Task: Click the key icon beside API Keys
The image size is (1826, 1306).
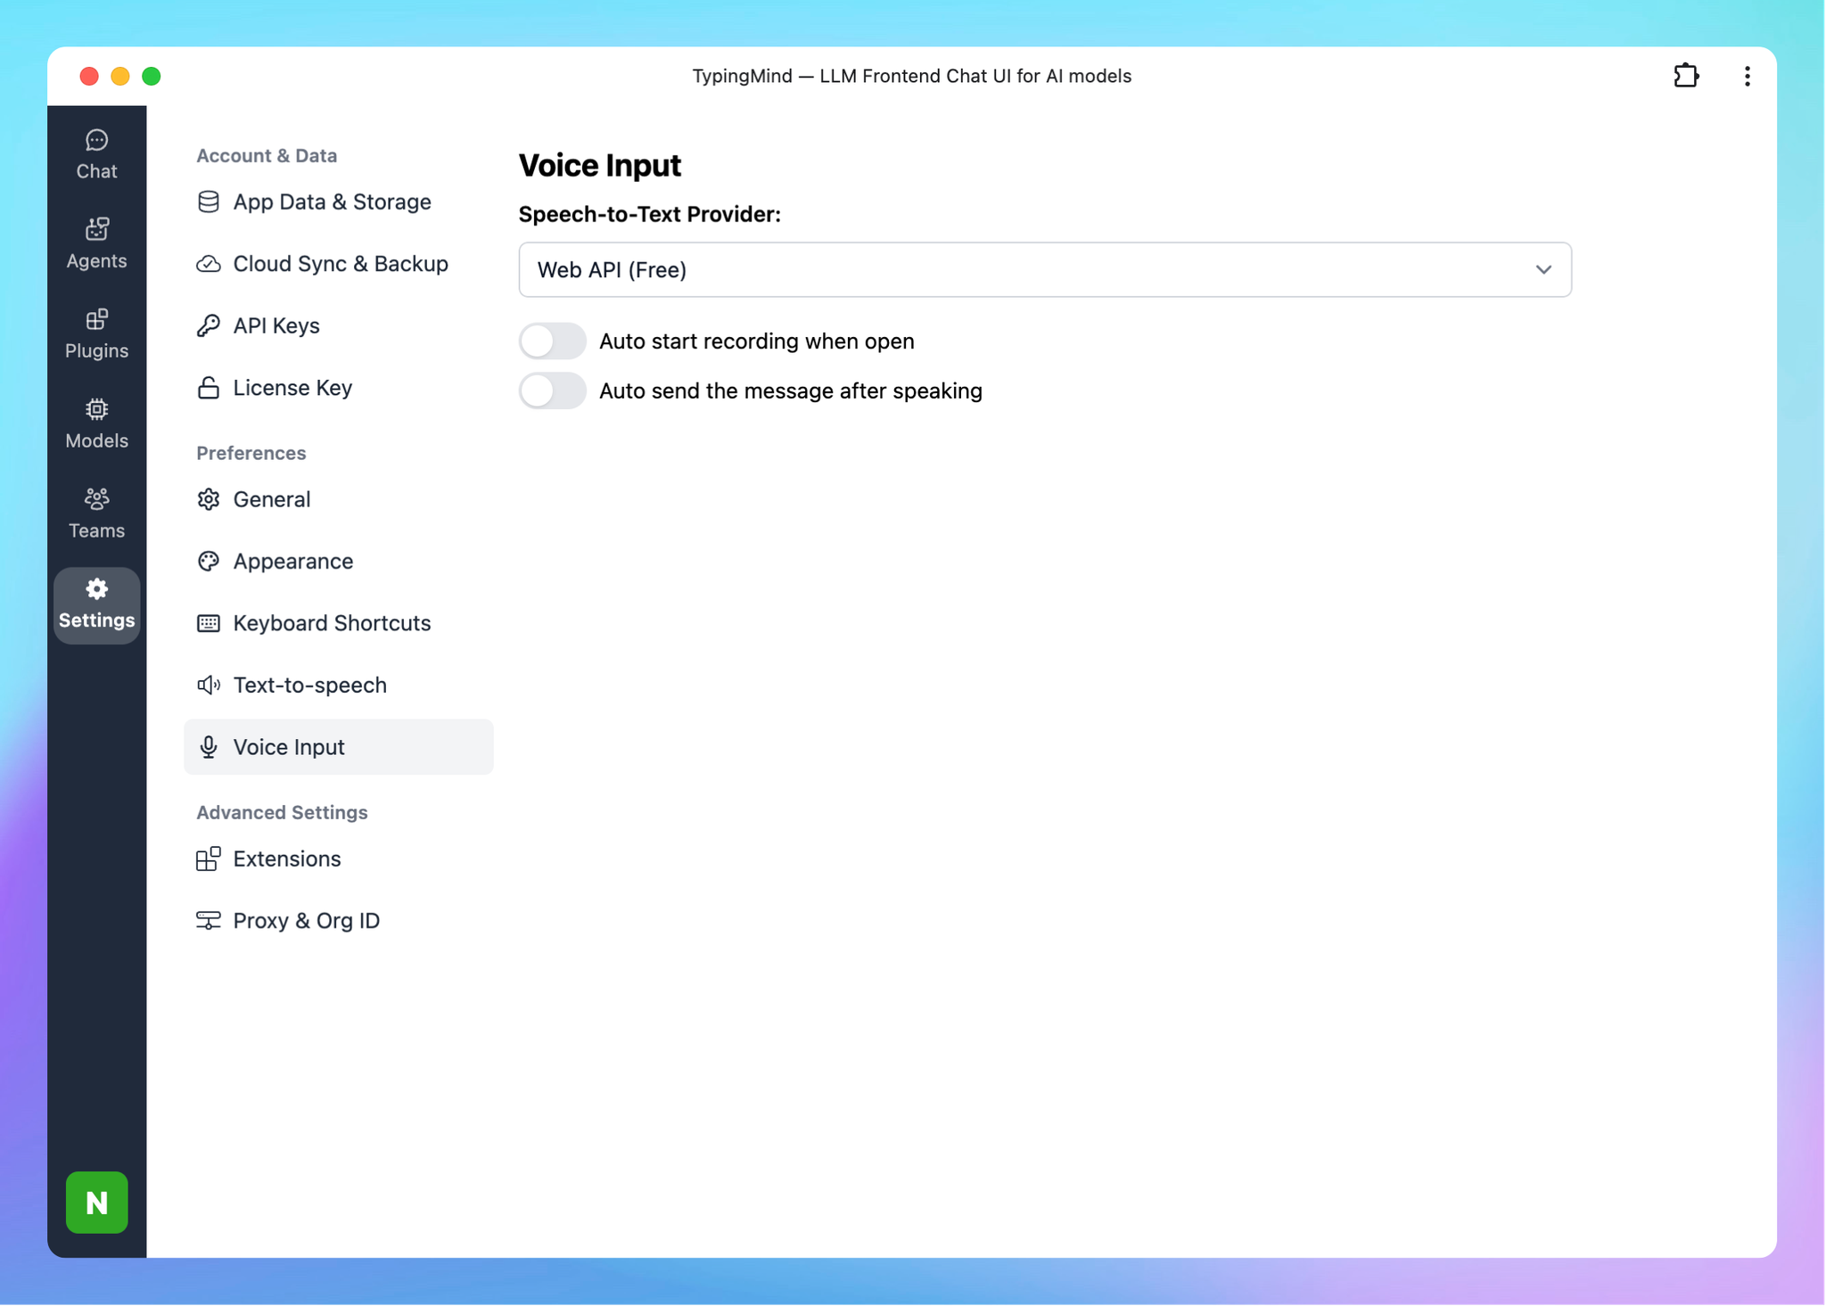Action: (209, 325)
